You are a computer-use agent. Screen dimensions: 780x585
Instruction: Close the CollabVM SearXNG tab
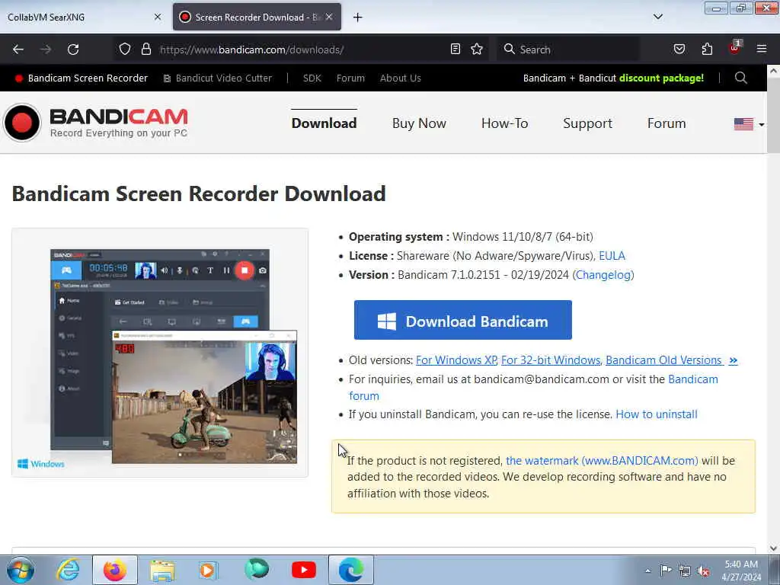(158, 17)
